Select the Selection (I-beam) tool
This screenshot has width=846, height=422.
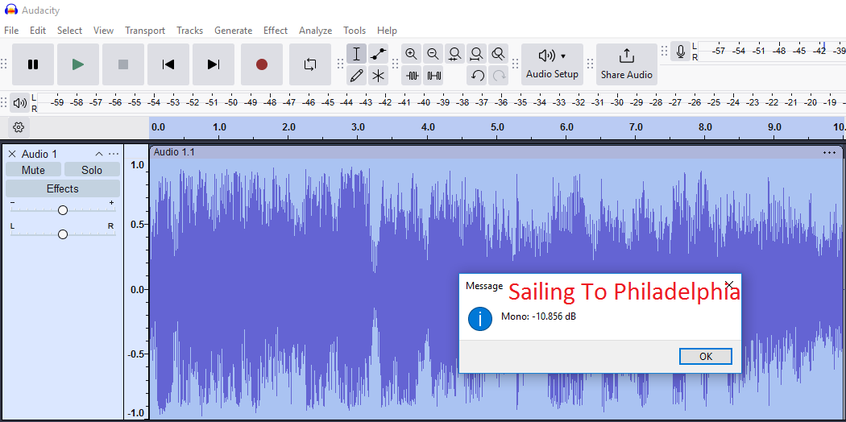pos(356,54)
